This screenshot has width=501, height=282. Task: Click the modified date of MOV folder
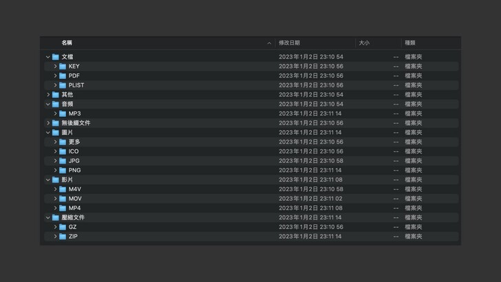coord(310,199)
